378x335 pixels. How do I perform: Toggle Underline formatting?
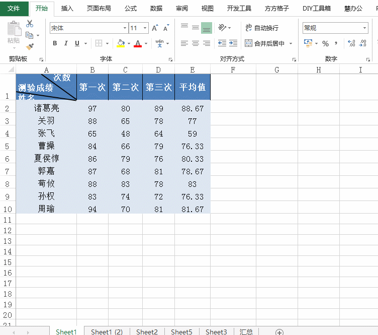77,43
